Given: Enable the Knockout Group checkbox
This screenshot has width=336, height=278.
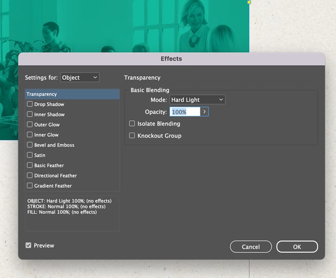Looking at the screenshot, I should pyautogui.click(x=132, y=136).
